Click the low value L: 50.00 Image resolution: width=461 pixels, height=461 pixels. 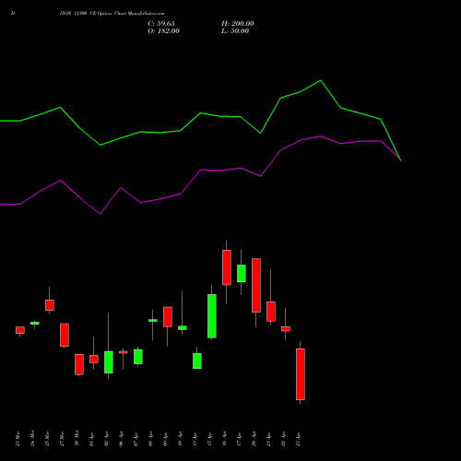[x=235, y=31]
